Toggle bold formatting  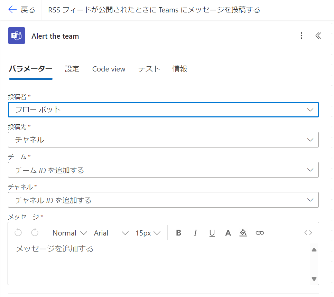(x=178, y=233)
